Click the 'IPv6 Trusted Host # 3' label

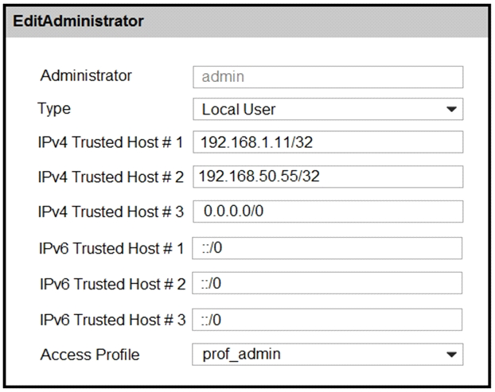(111, 320)
